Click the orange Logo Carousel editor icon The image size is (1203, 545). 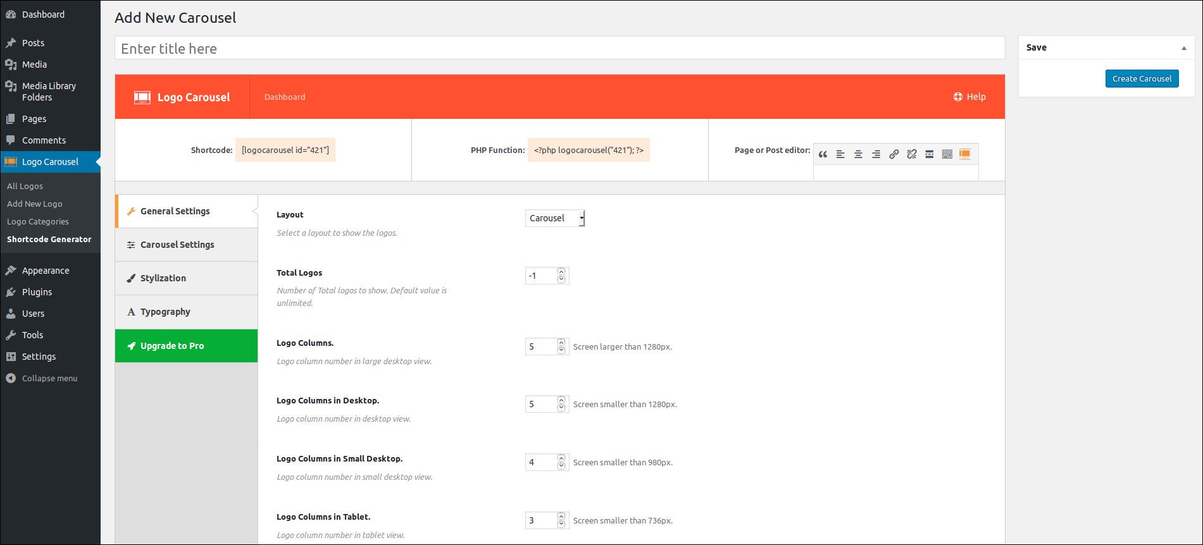click(964, 154)
